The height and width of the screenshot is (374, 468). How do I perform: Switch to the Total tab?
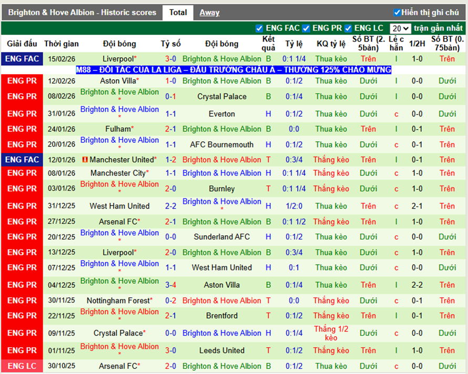(178, 13)
